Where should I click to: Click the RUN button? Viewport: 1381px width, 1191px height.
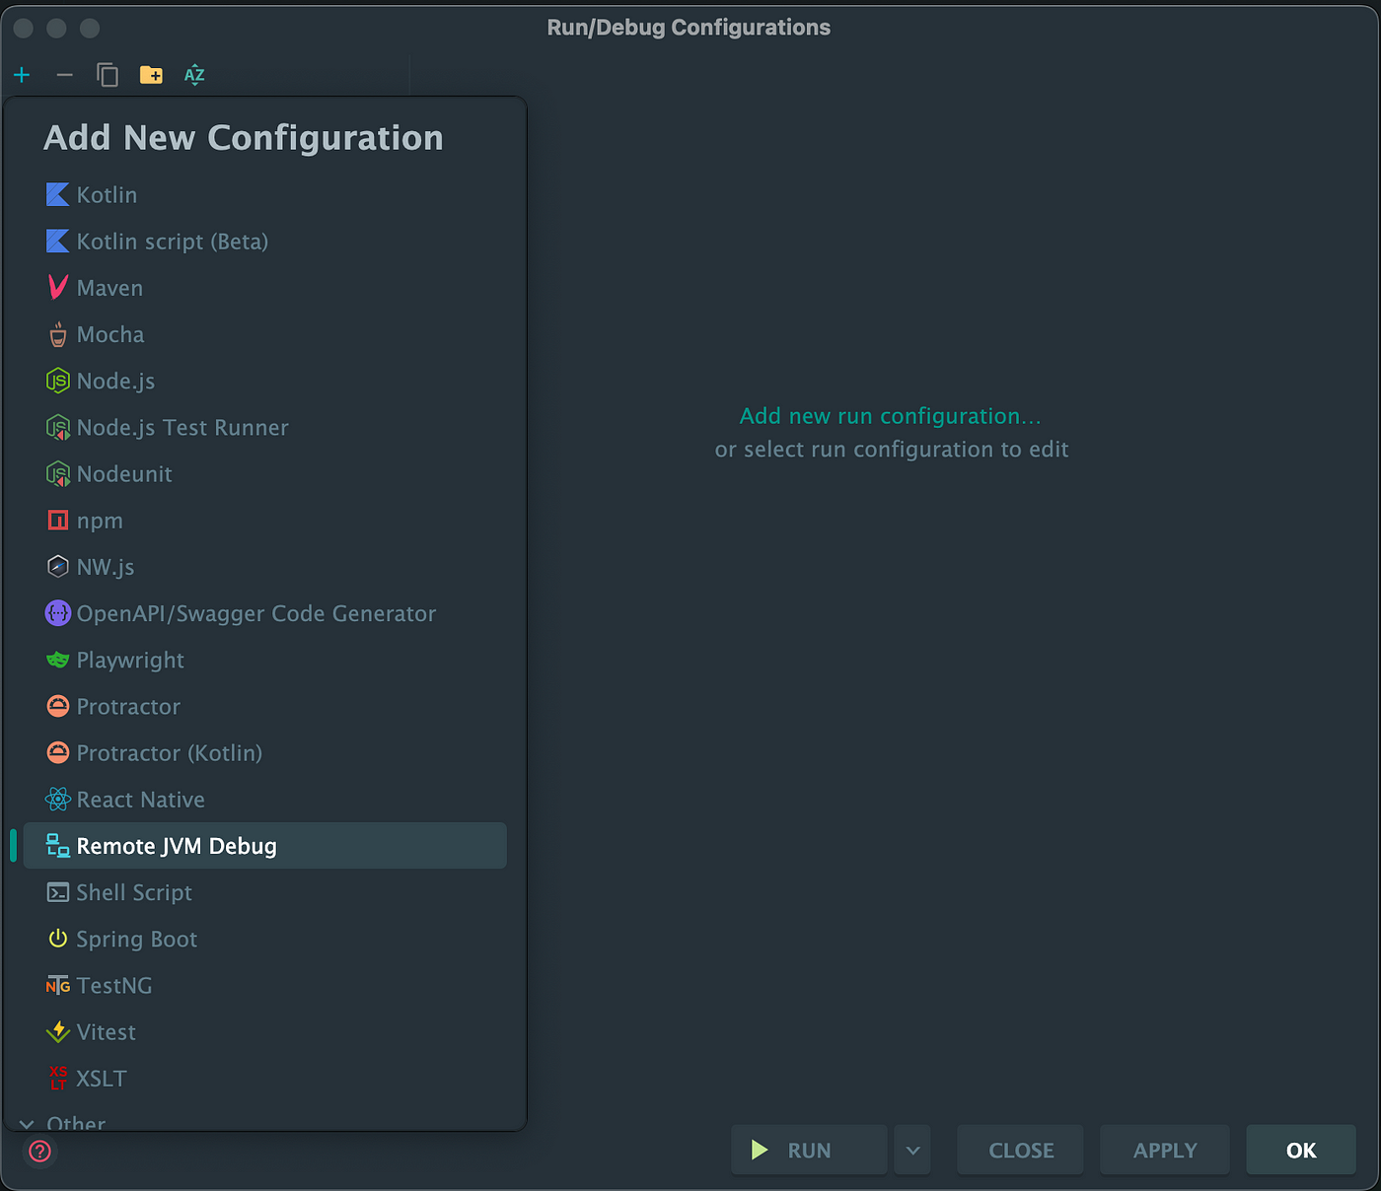[x=809, y=1151]
